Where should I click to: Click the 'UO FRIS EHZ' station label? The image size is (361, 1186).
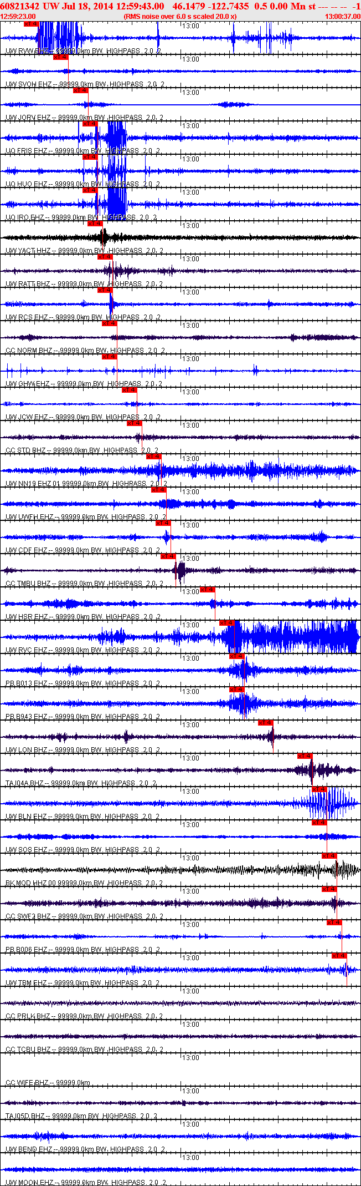pos(27,151)
